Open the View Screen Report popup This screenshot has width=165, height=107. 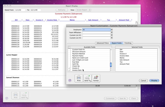[83, 10]
